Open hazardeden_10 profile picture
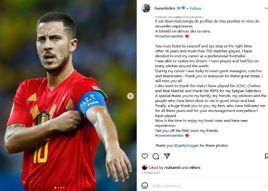 tap(146, 8)
